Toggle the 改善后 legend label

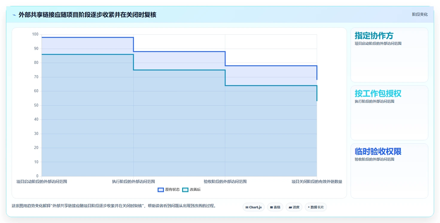(x=195, y=190)
